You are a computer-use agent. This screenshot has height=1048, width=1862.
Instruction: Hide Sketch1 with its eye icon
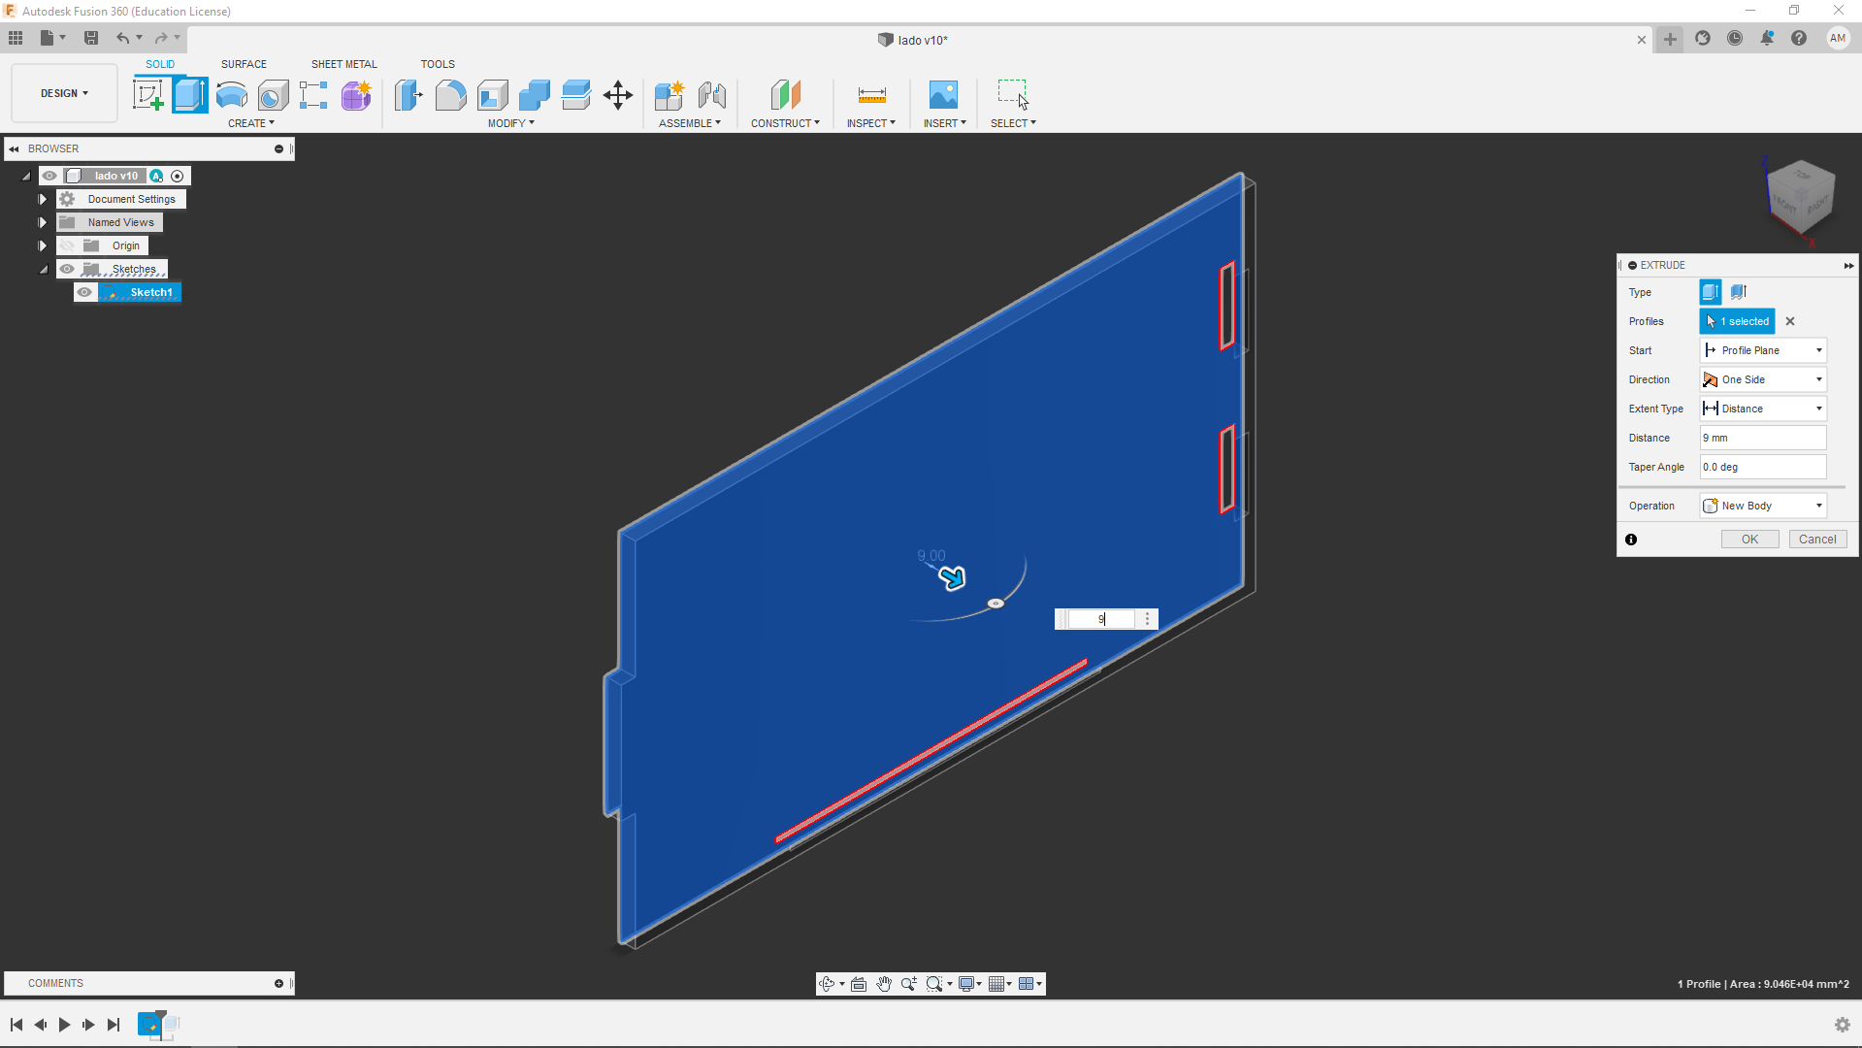(85, 292)
